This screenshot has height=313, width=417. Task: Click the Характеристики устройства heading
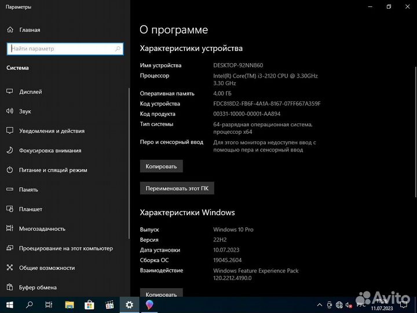(x=191, y=49)
